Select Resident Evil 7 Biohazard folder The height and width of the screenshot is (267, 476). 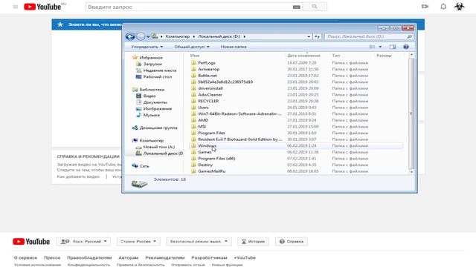pos(239,139)
